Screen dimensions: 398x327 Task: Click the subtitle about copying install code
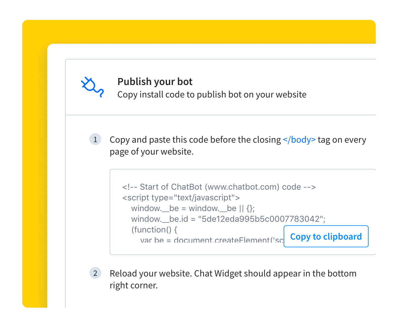click(212, 95)
